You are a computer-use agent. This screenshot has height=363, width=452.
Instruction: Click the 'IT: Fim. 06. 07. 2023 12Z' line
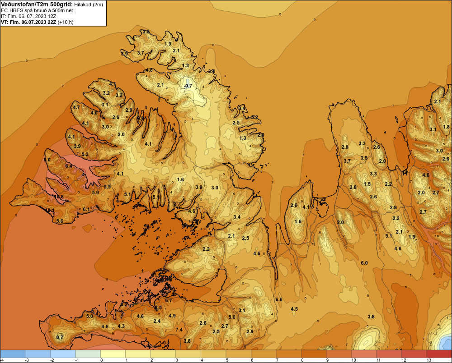28,16
